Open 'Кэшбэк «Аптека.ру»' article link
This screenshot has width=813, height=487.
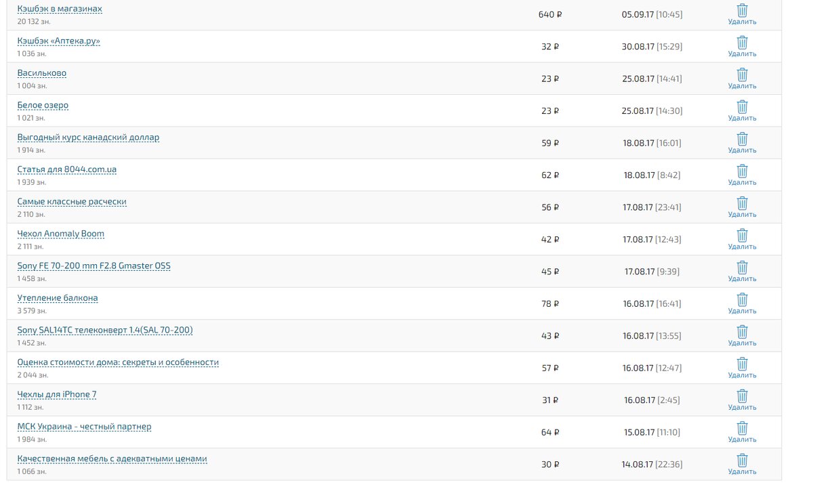click(x=58, y=41)
